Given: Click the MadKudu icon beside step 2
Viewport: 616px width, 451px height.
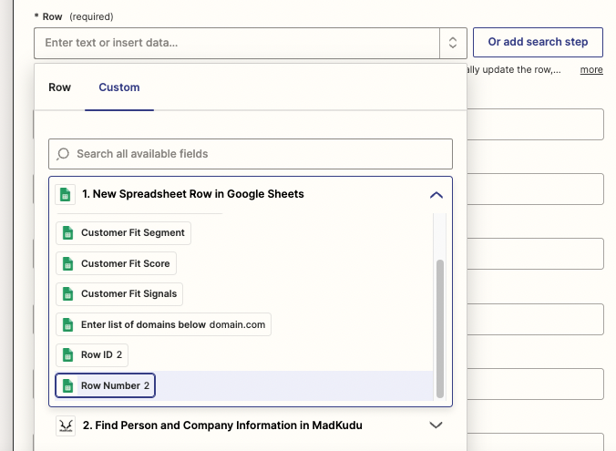Looking at the screenshot, I should [x=66, y=425].
